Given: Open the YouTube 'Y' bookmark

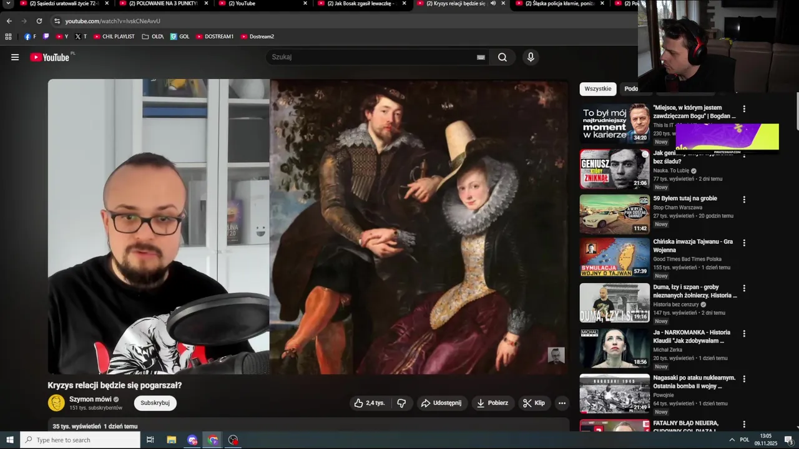Looking at the screenshot, I should (62, 37).
